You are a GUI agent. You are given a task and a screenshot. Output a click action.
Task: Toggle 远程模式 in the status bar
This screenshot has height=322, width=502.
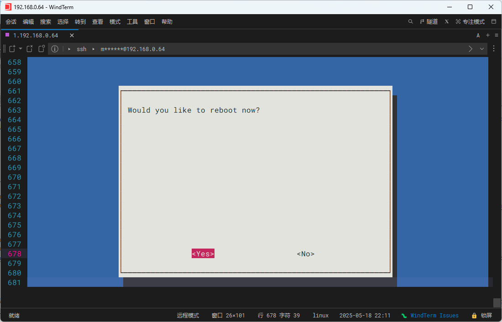tap(188, 316)
